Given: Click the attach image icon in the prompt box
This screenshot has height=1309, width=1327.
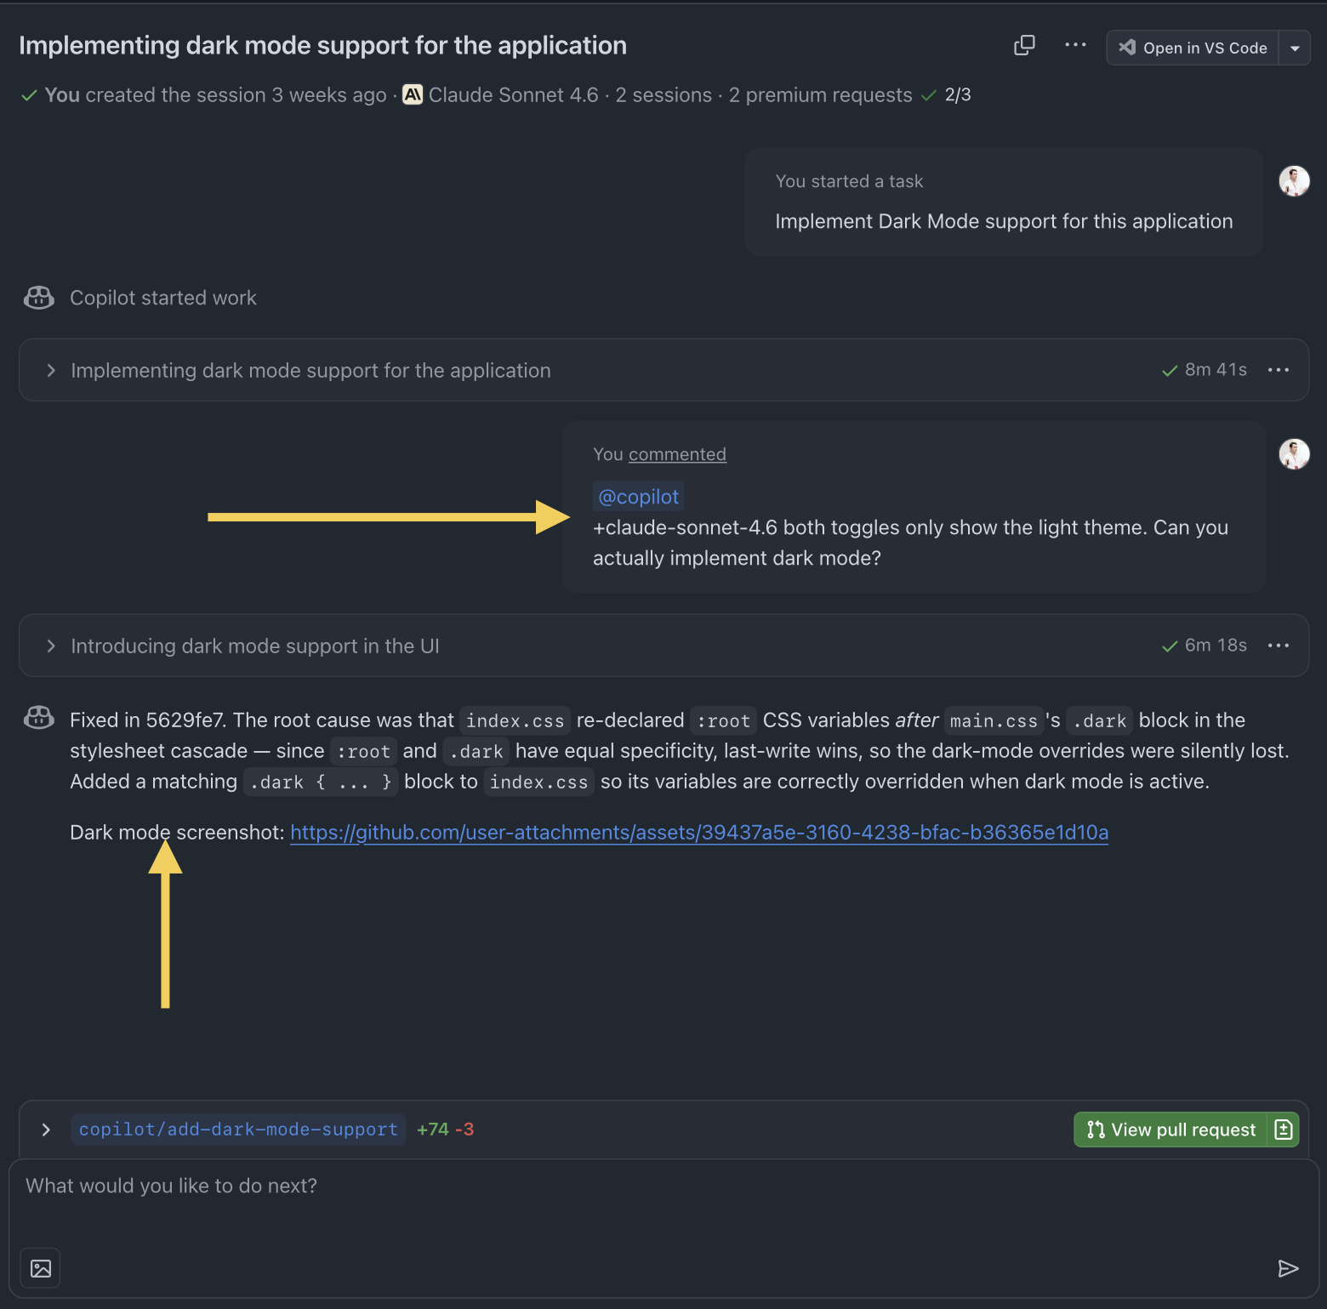Looking at the screenshot, I should (41, 1268).
